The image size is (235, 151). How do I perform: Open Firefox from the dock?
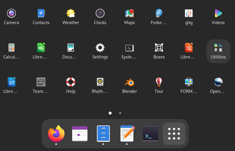point(56,134)
